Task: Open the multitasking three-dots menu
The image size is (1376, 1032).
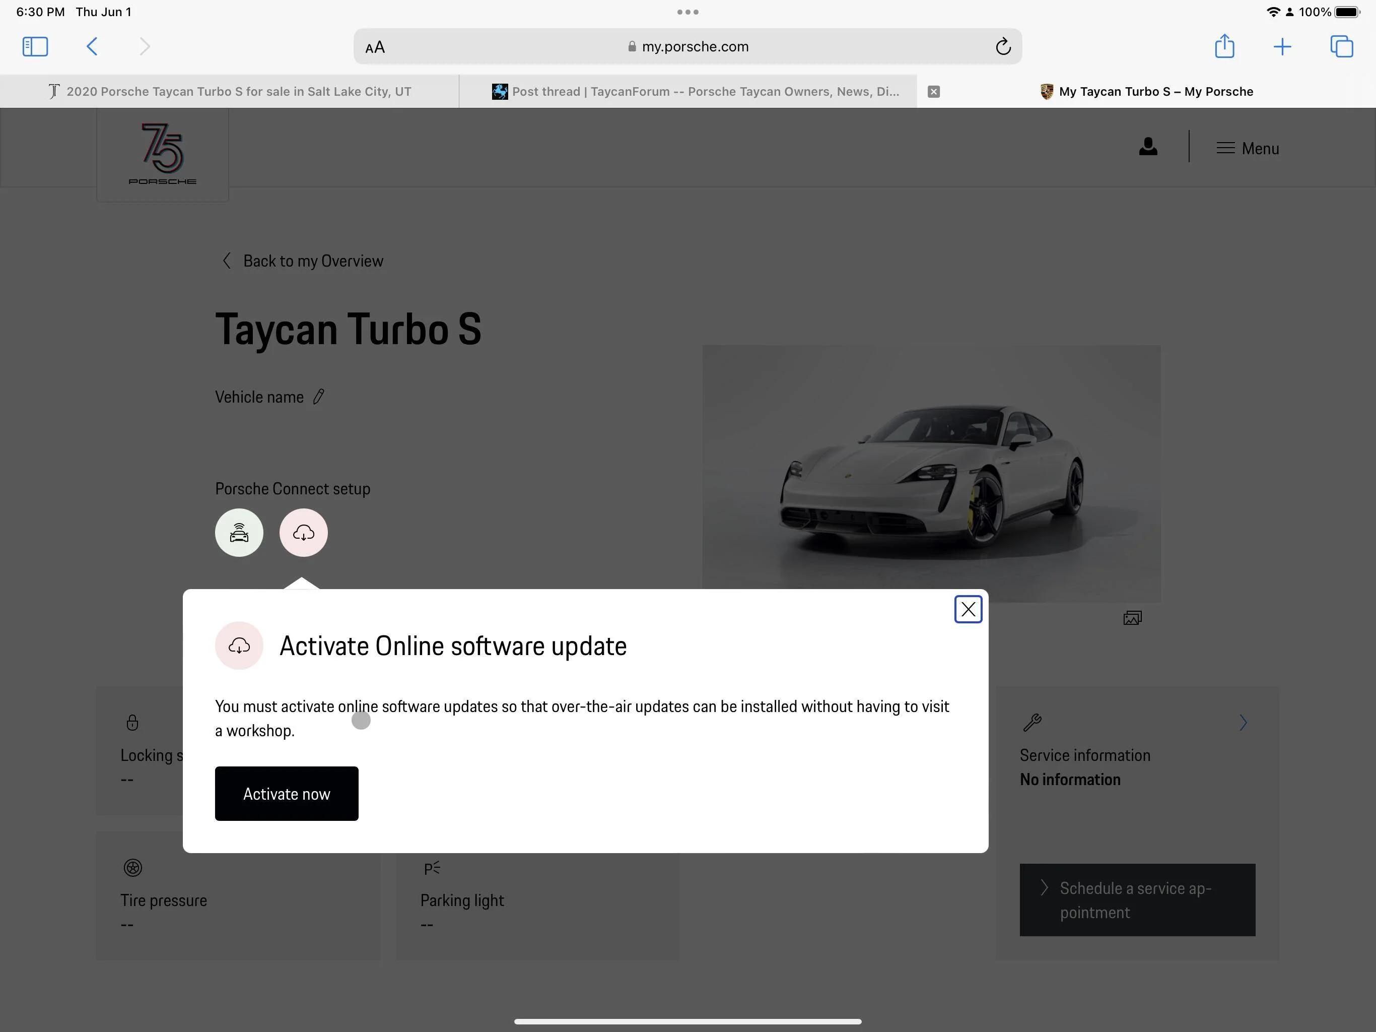Action: coord(687,12)
